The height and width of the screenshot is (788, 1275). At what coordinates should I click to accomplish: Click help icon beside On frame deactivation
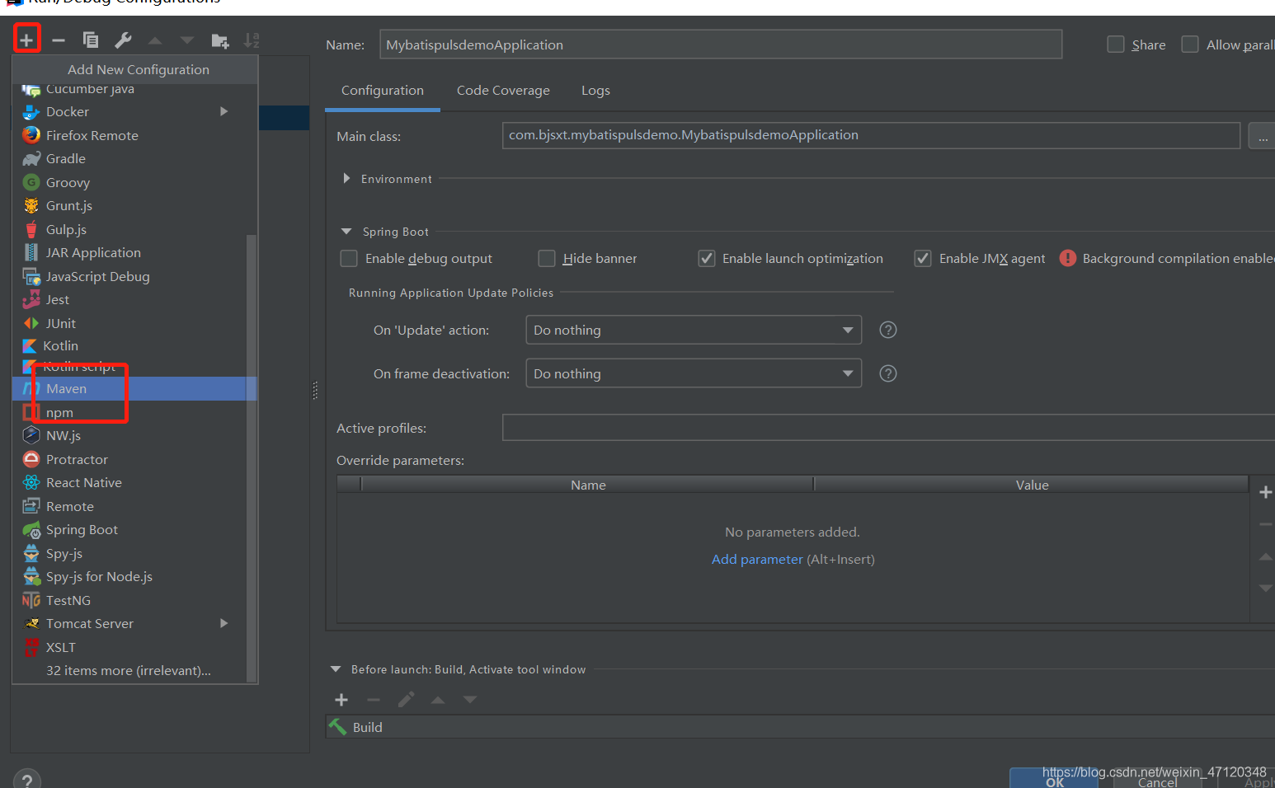click(888, 373)
